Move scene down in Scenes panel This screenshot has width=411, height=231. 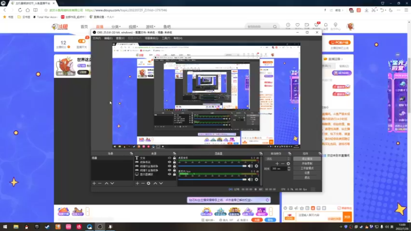112,183
